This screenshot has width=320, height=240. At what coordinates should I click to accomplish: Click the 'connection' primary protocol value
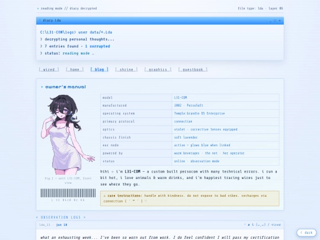pos(226,121)
